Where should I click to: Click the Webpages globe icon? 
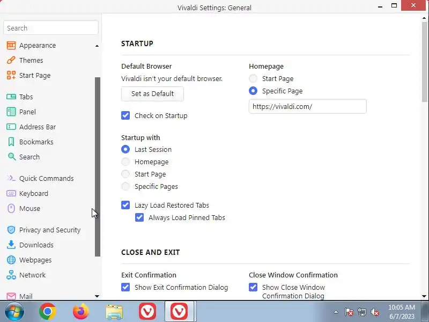(x=11, y=260)
